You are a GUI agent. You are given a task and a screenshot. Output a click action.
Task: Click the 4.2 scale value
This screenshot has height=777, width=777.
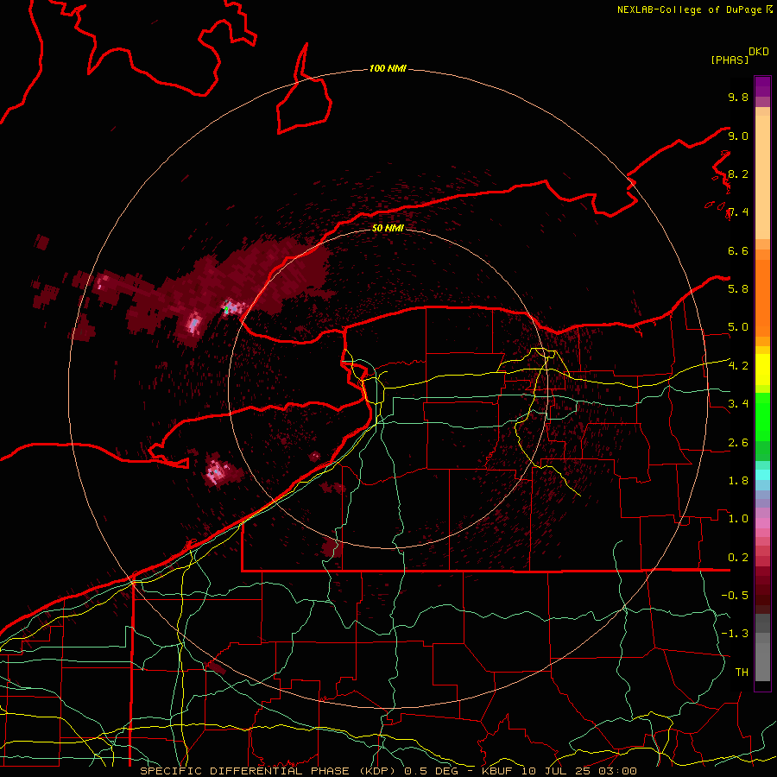738,366
